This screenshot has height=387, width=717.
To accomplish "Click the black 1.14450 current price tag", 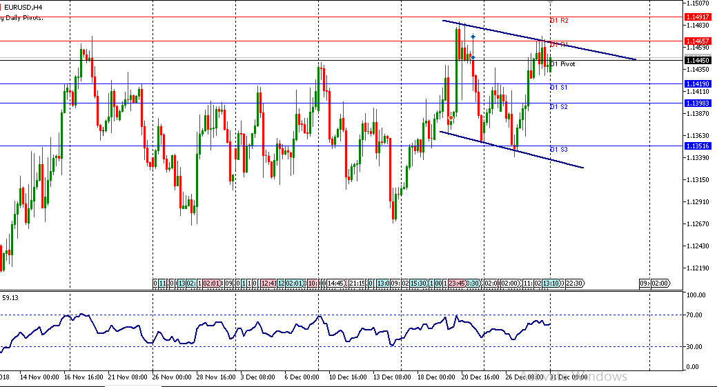I will [x=698, y=61].
